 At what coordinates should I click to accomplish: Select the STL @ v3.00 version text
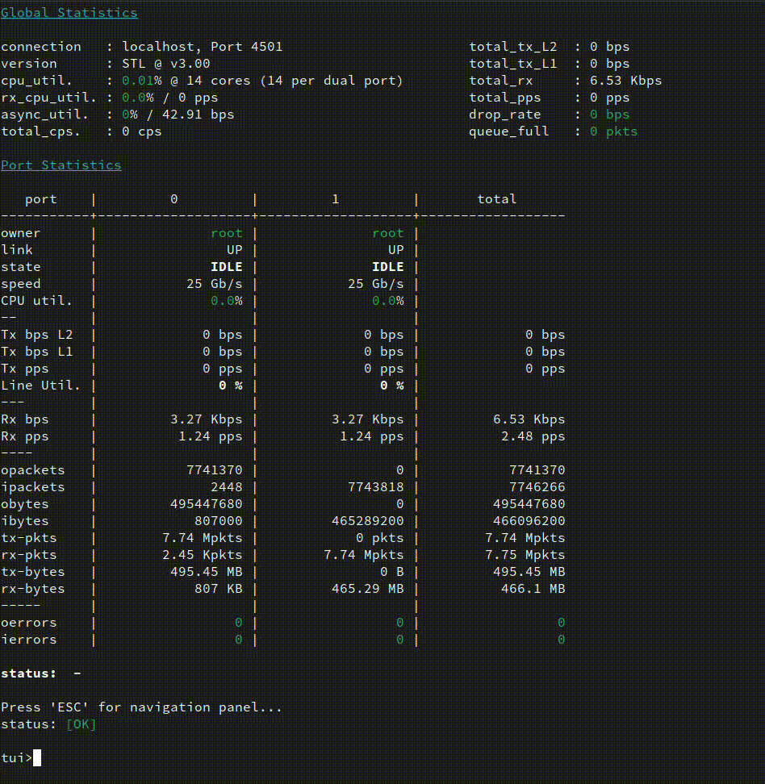[x=165, y=64]
